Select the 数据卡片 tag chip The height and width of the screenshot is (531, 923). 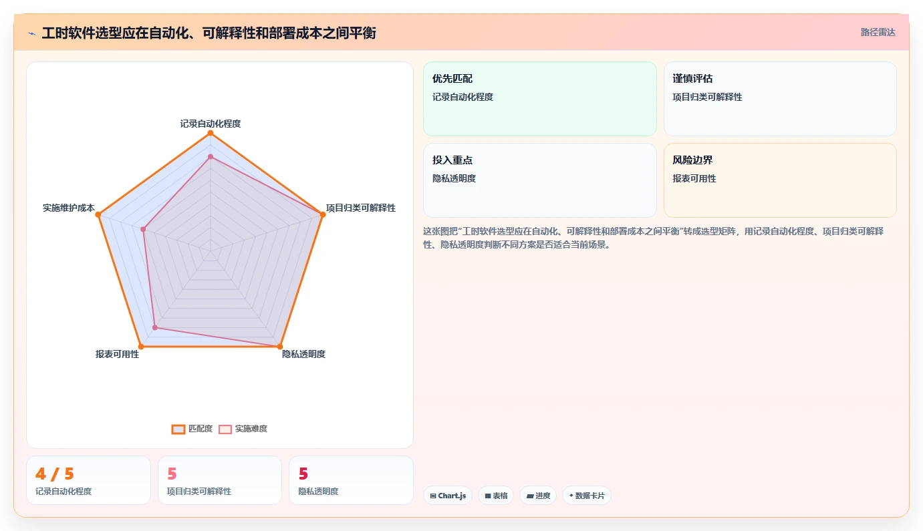587,496
